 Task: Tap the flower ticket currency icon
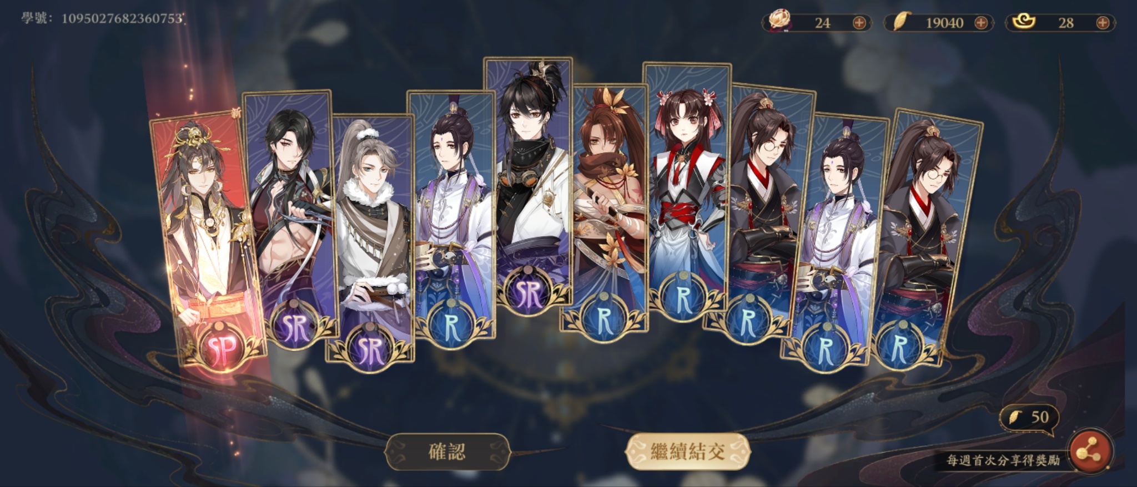(779, 22)
